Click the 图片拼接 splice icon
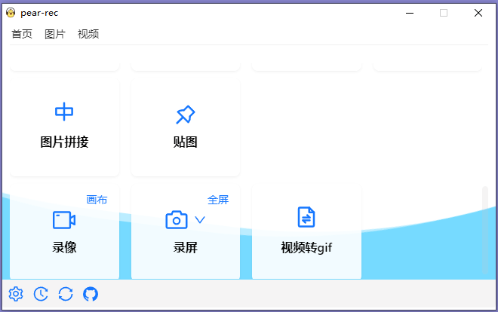 [x=64, y=112]
